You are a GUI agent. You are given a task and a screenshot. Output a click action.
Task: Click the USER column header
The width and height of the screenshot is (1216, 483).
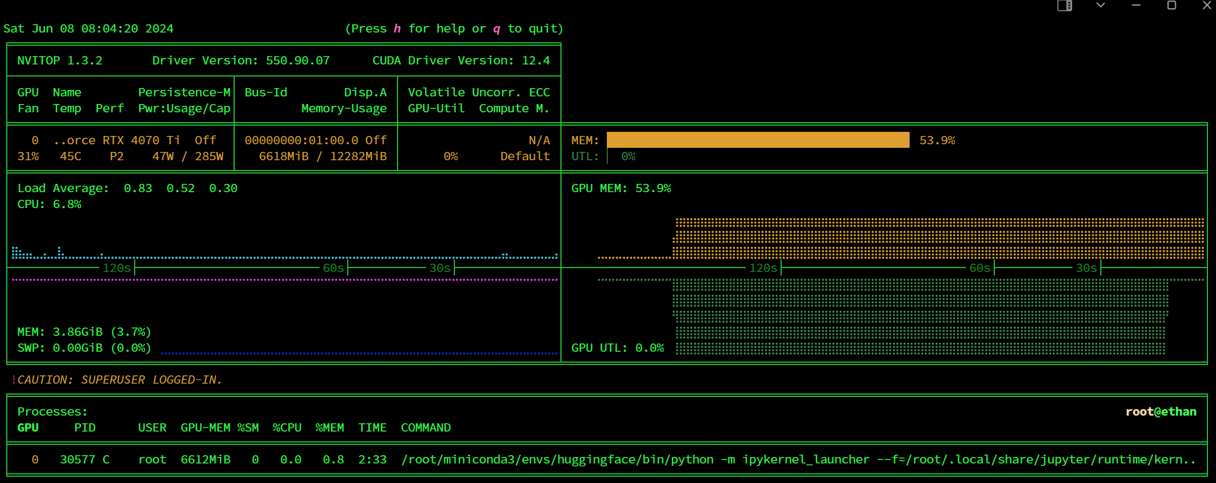[152, 427]
